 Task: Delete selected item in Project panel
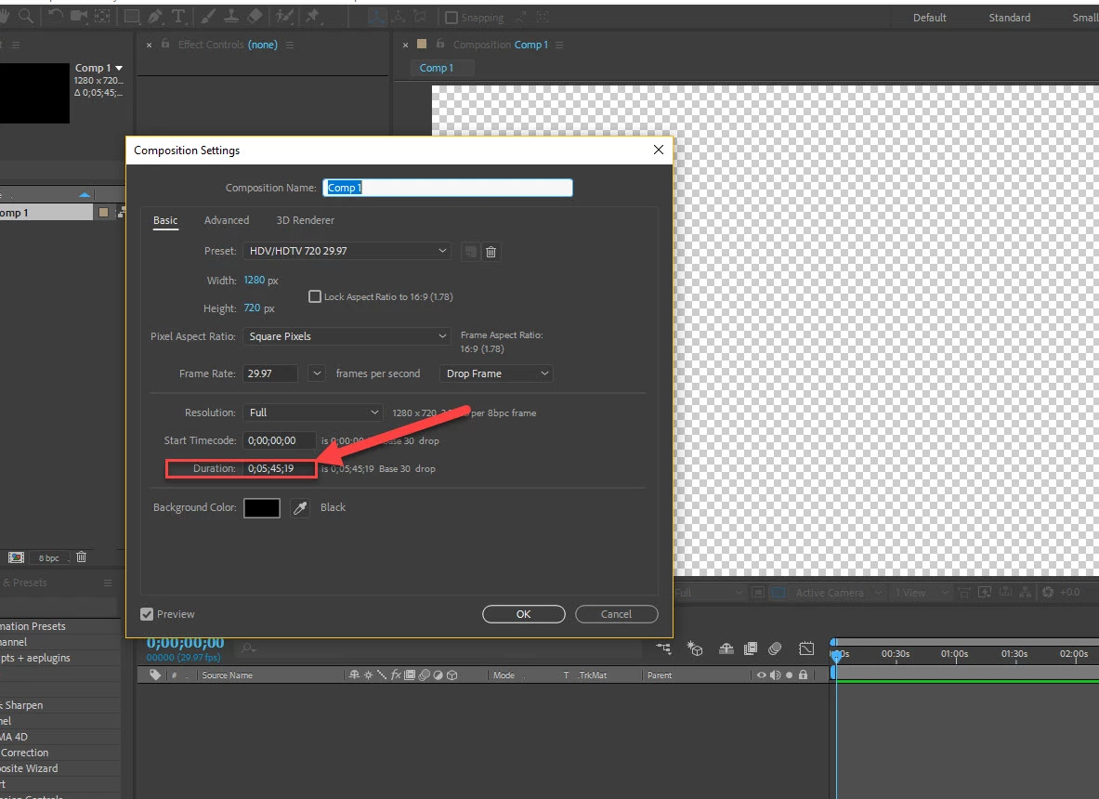(x=82, y=557)
